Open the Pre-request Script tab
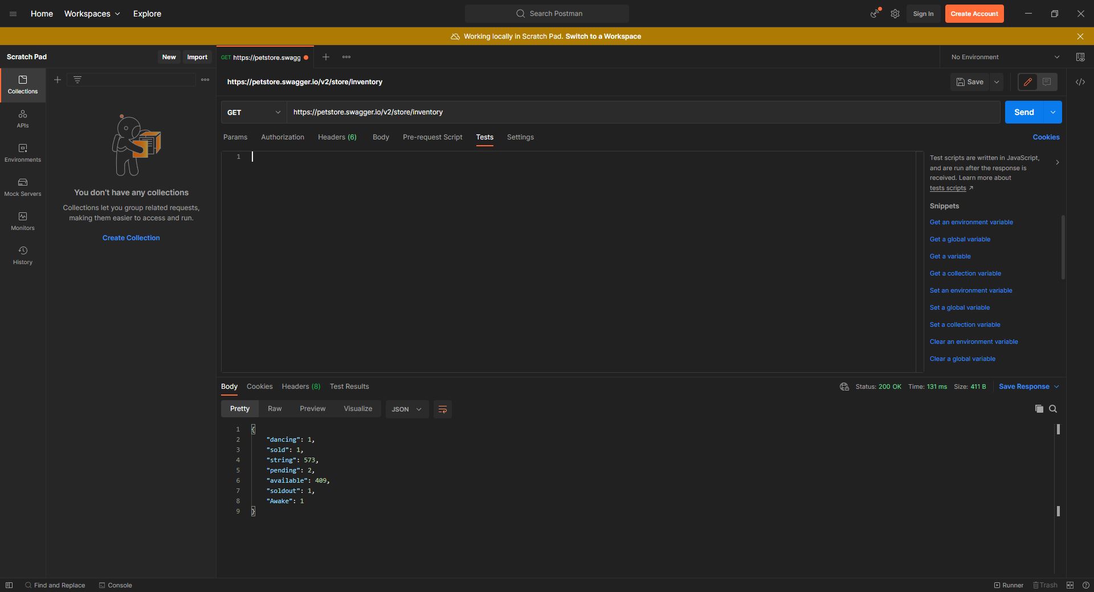Viewport: 1094px width, 592px height. pos(432,137)
